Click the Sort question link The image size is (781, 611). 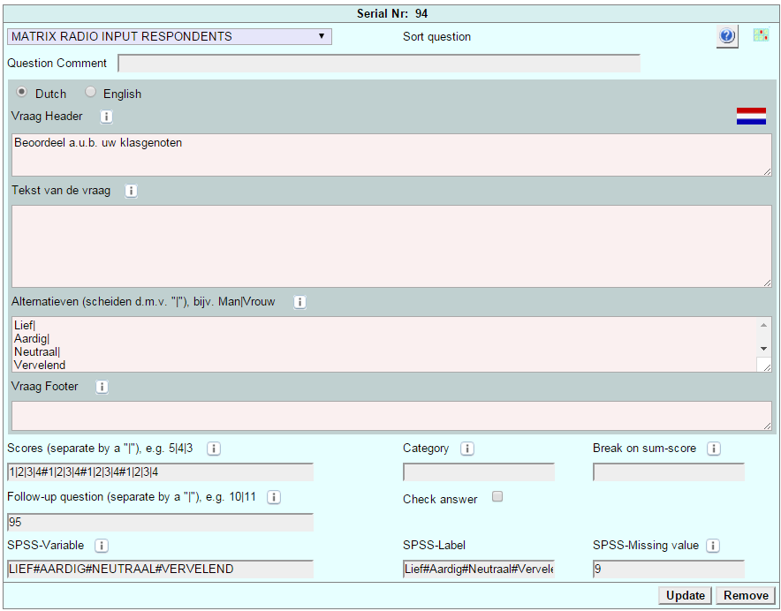(x=436, y=37)
